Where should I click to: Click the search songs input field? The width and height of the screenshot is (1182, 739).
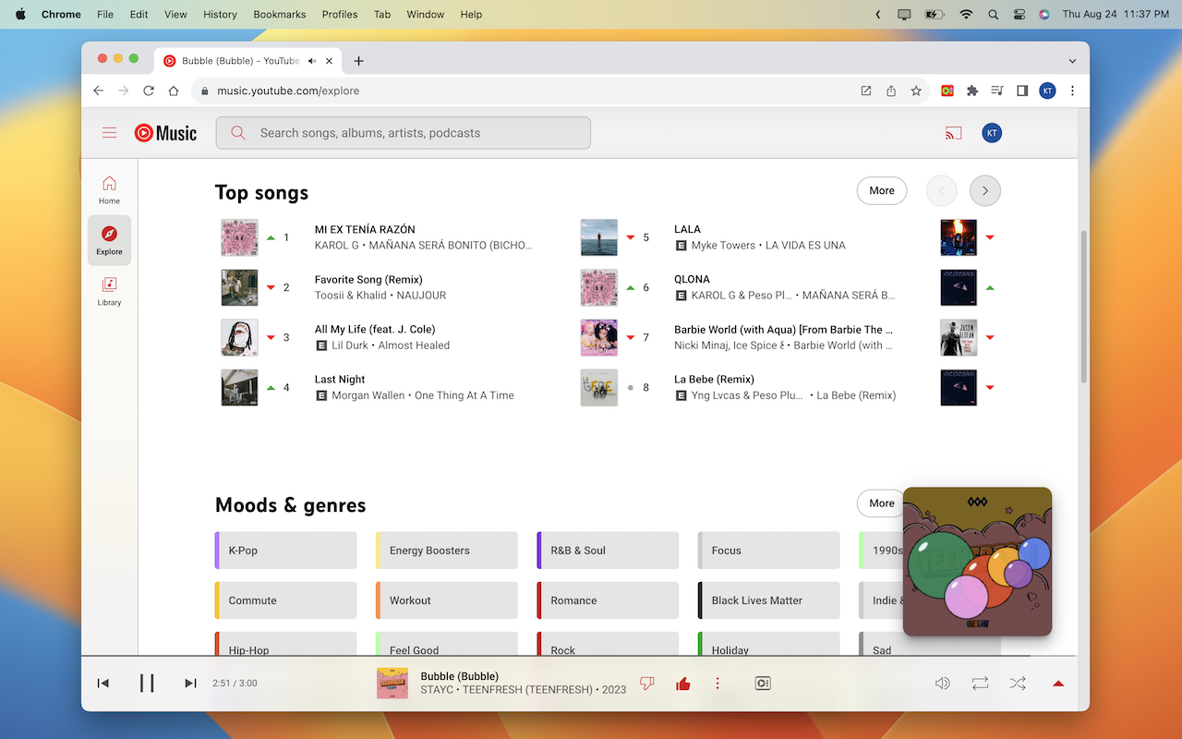click(403, 132)
